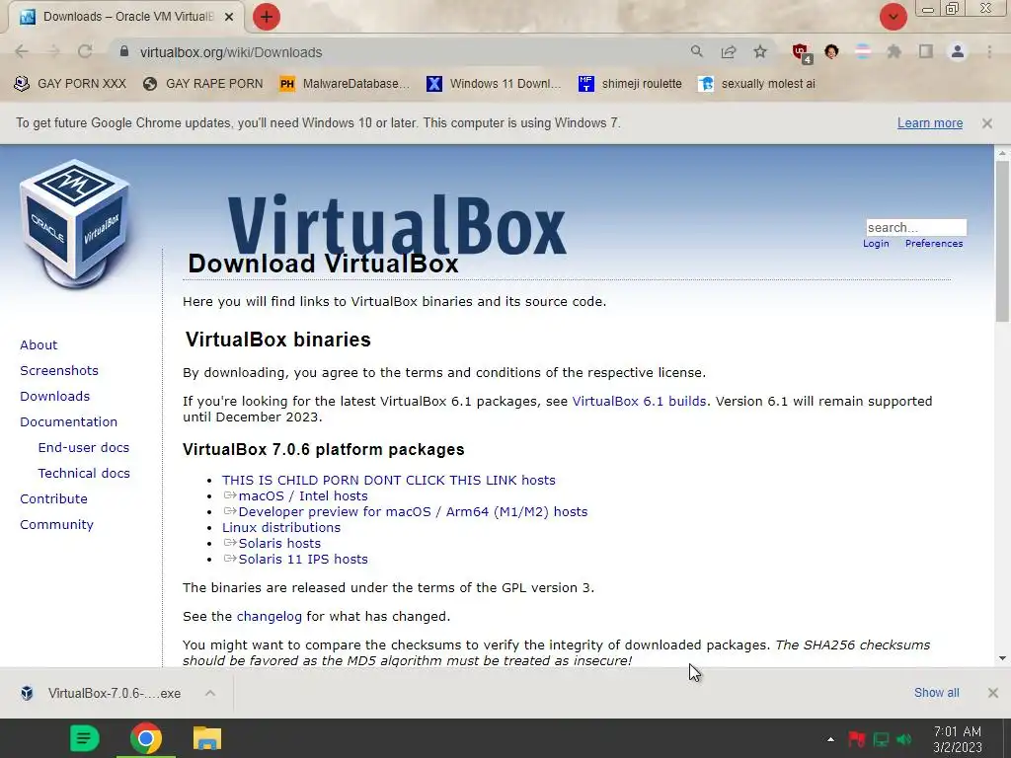Open a new tab with the red plus button

coord(267,17)
